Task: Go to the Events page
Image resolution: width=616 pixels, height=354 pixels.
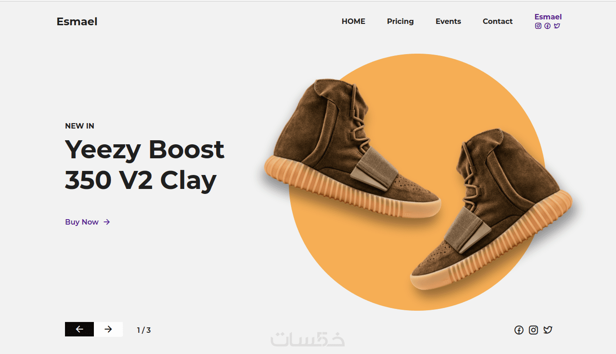Action: tap(448, 21)
